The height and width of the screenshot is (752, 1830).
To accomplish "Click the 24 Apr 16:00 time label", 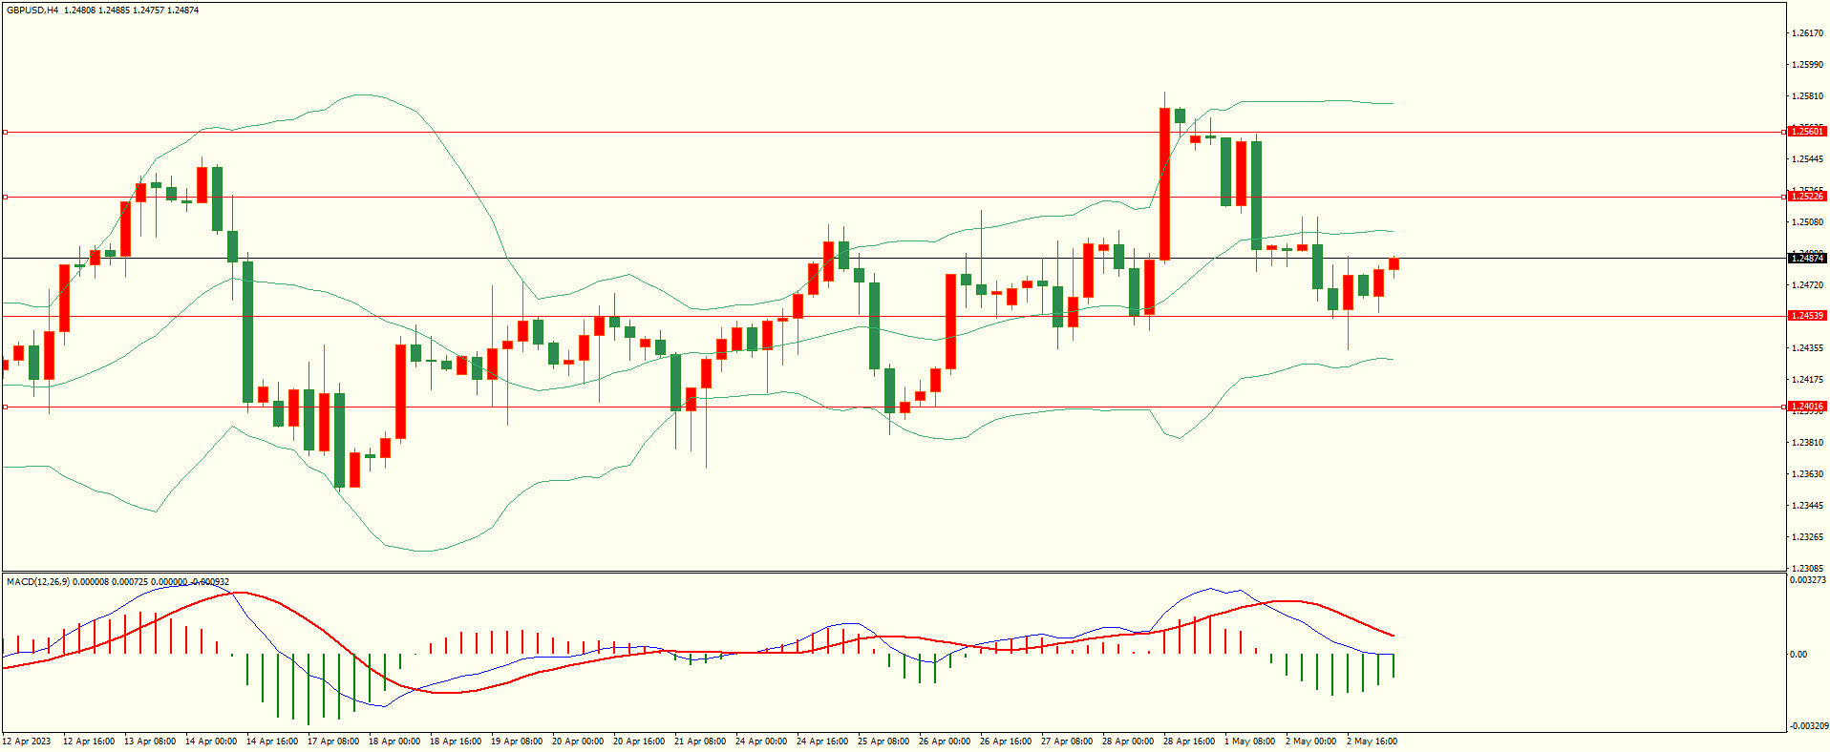I will point(822,742).
